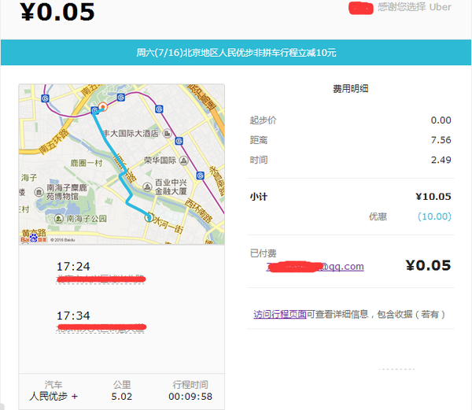Click the blue (10.00) discount amount
The height and width of the screenshot is (410, 472).
coord(433,216)
